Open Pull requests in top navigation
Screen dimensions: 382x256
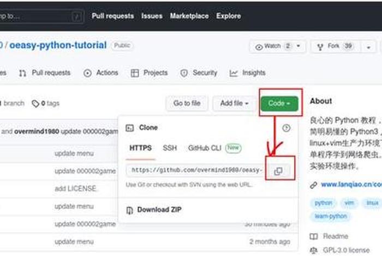[113, 16]
